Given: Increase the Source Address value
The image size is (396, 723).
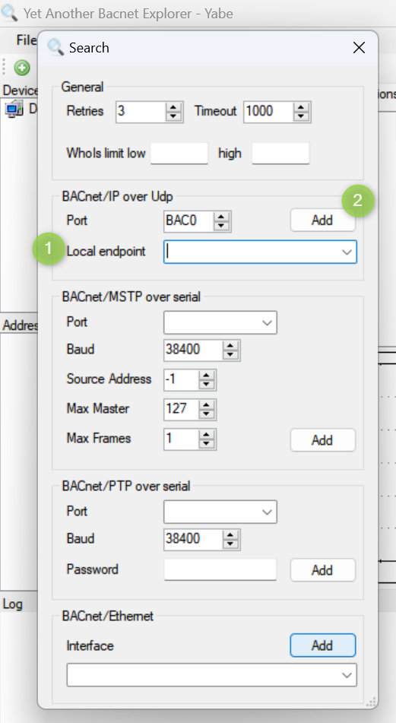Looking at the screenshot, I should [x=207, y=376].
